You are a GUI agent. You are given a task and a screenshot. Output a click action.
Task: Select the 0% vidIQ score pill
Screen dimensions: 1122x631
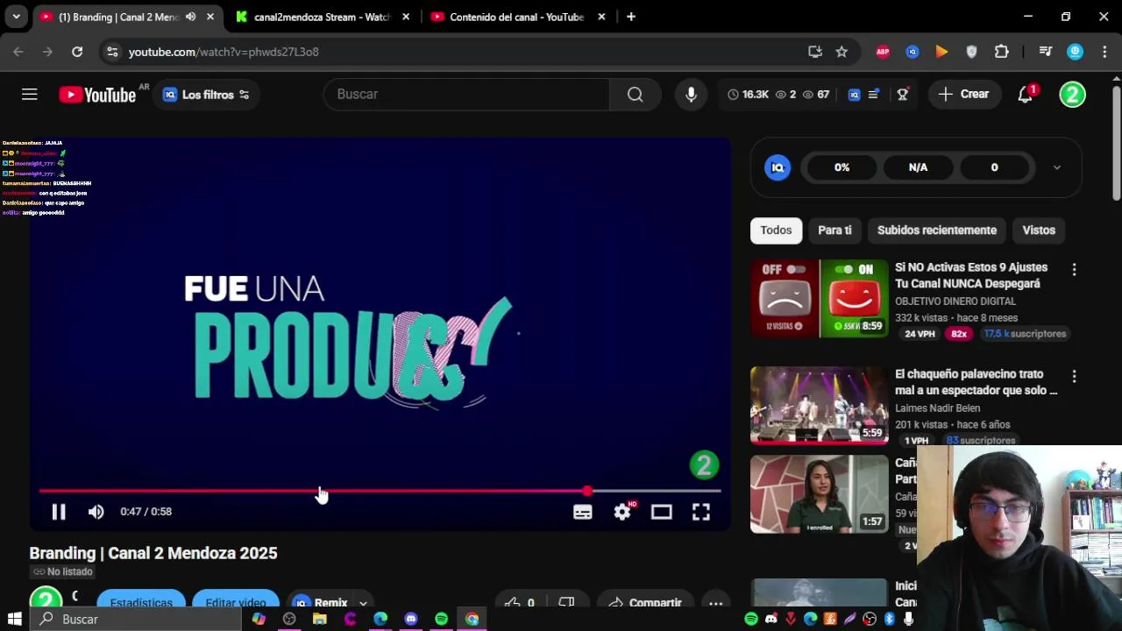point(841,167)
